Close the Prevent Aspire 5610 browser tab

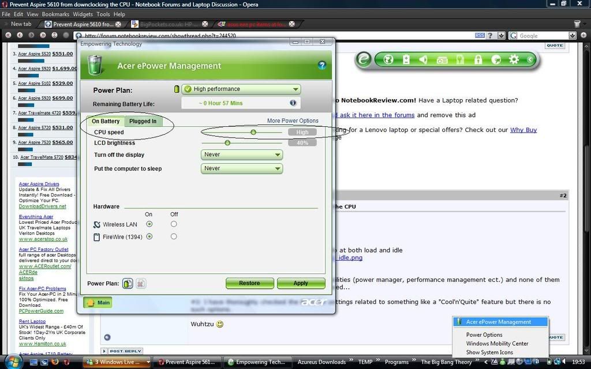coord(118,24)
